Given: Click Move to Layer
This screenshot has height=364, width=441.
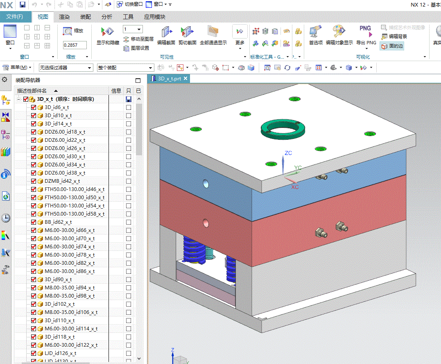Looking at the screenshot, I should (138, 39).
